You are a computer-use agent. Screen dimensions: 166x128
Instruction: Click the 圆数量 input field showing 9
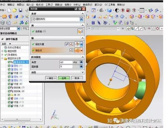[x=66, y=66]
